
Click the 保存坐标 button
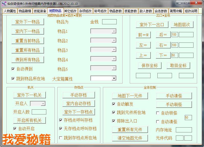[150, 65]
